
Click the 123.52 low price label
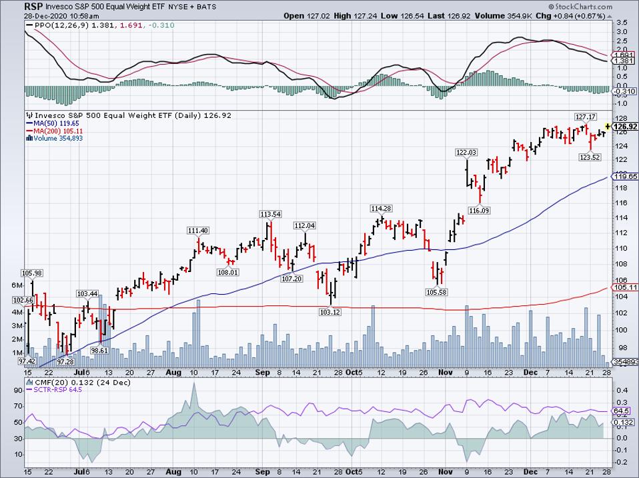[x=590, y=157]
